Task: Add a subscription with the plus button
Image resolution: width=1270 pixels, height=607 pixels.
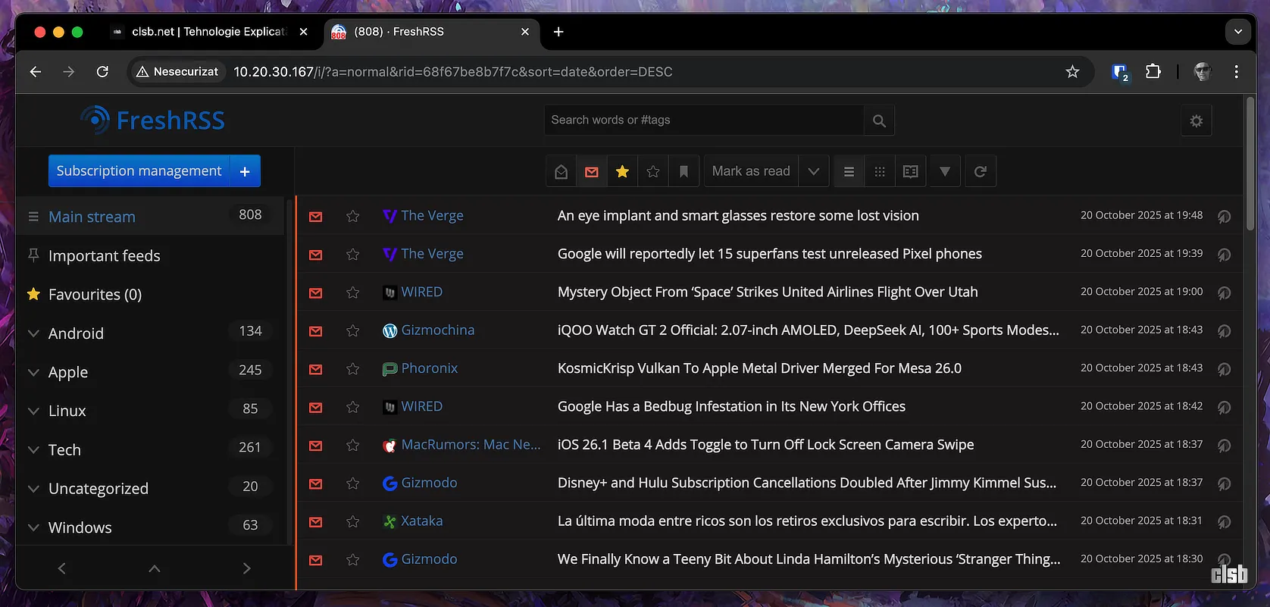Action: point(245,171)
